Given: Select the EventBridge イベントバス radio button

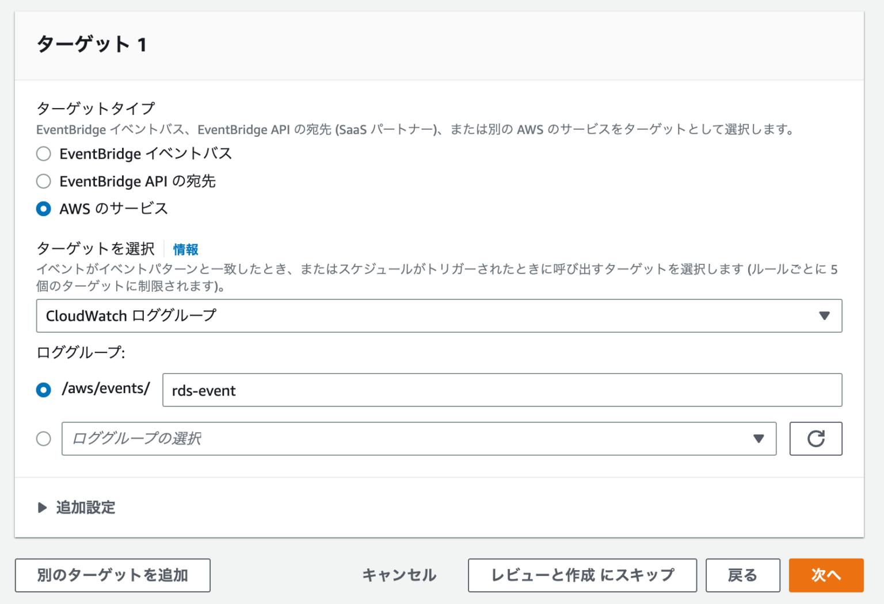Looking at the screenshot, I should tap(43, 153).
